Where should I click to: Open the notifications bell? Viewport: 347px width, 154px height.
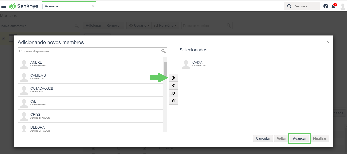pos(333,6)
